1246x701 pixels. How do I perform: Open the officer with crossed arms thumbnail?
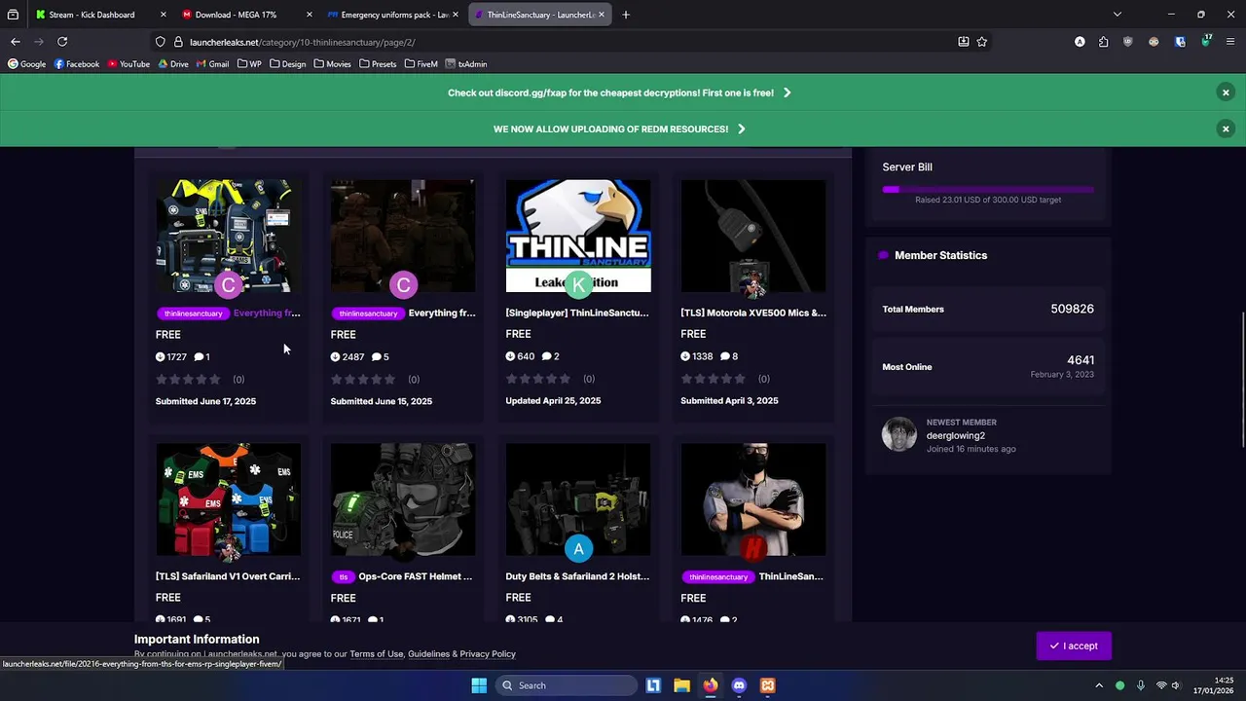(x=752, y=499)
